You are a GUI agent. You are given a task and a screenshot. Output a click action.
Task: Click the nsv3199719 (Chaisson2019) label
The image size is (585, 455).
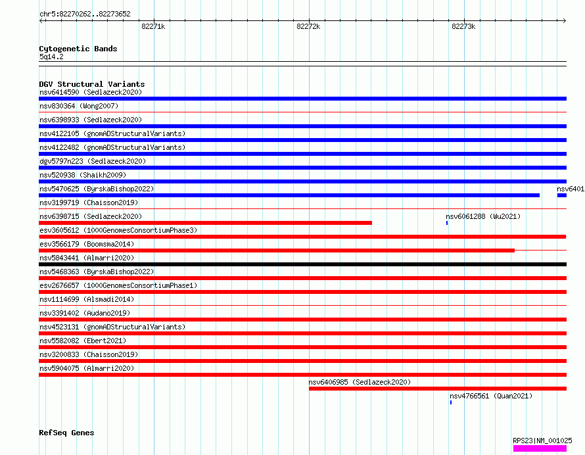(x=89, y=203)
